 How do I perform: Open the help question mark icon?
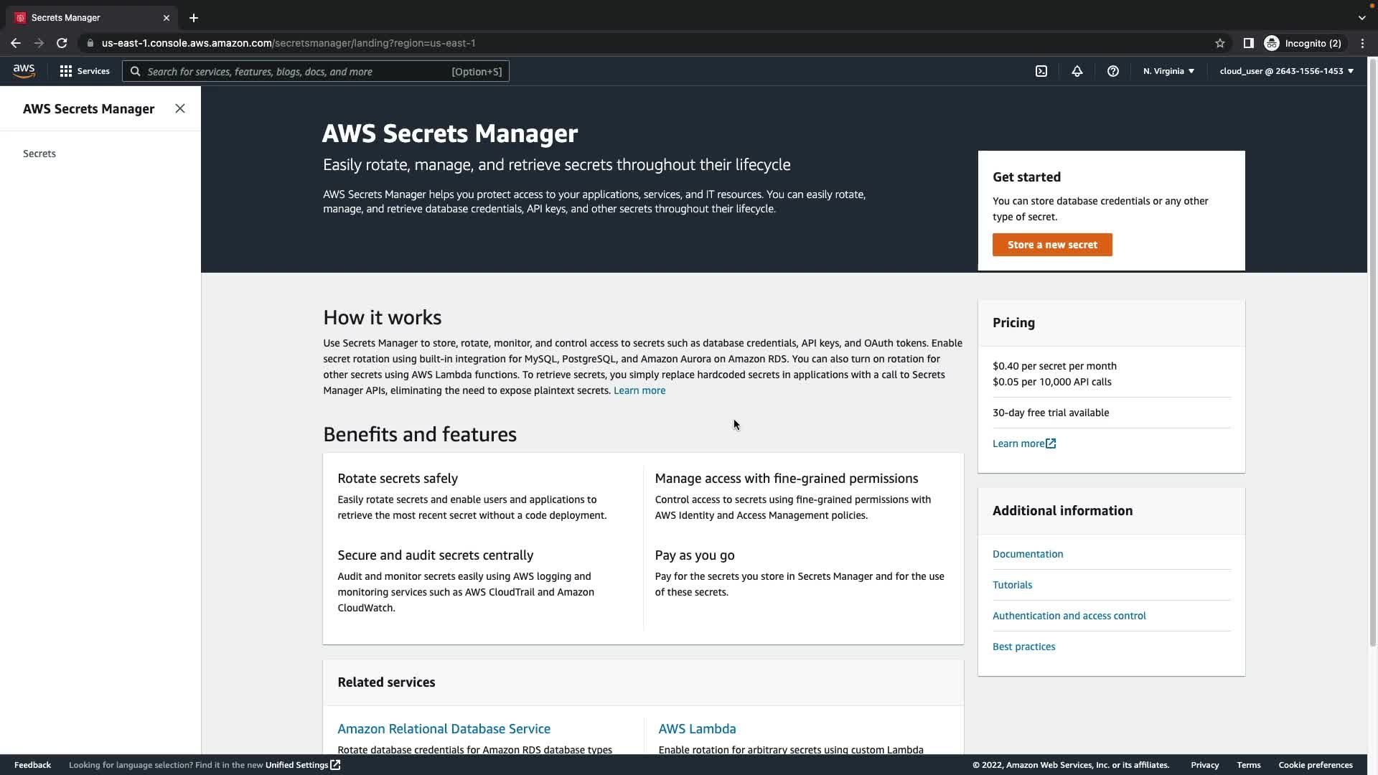click(1113, 71)
